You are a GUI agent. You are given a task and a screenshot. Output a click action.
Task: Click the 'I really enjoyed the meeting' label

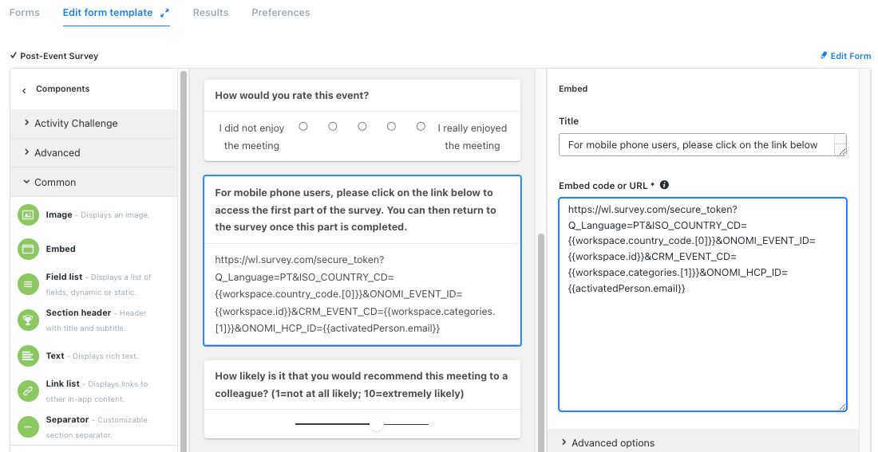(x=472, y=137)
